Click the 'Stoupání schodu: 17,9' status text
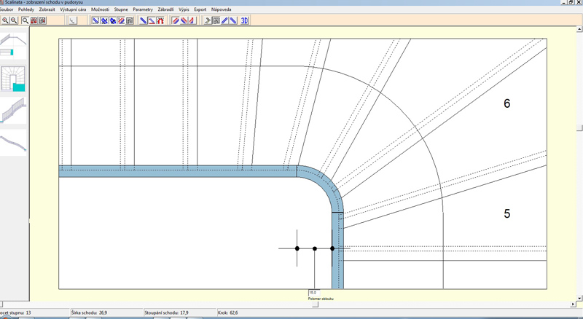The width and height of the screenshot is (583, 319). click(x=167, y=312)
